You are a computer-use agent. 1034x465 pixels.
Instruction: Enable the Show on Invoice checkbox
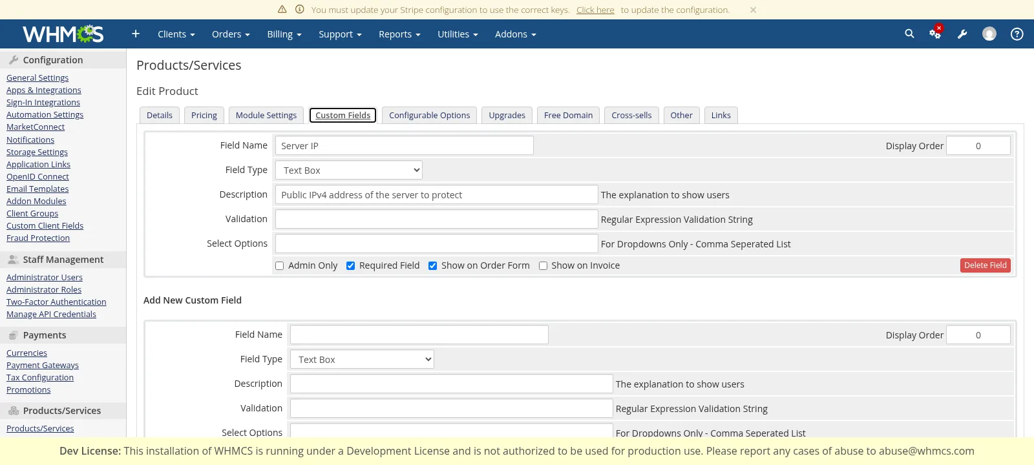click(x=543, y=265)
